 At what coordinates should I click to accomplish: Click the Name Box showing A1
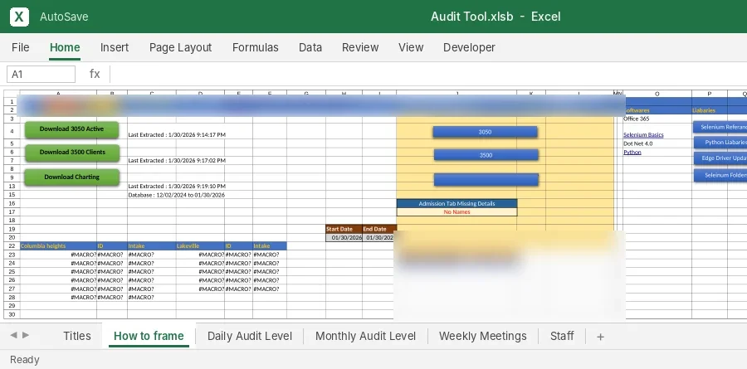(x=41, y=75)
